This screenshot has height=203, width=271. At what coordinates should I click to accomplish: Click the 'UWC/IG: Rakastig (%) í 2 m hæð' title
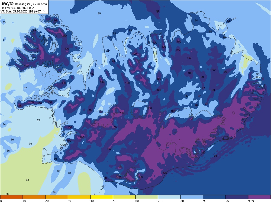(x=24, y=4)
